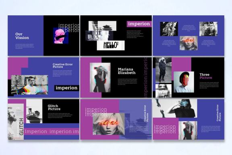232x155 pixels.
Task: Select the slide with the HELLO graphic
Action: click(116, 36)
